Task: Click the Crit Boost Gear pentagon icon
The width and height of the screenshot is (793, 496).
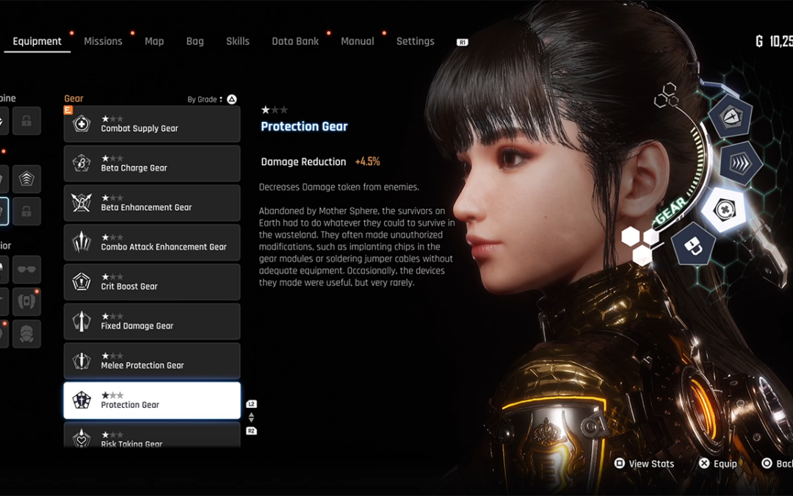Action: [82, 282]
